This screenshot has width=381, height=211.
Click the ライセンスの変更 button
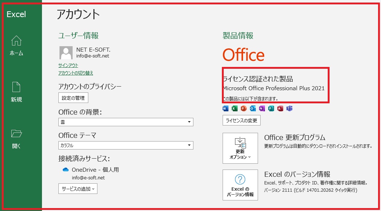242,120
